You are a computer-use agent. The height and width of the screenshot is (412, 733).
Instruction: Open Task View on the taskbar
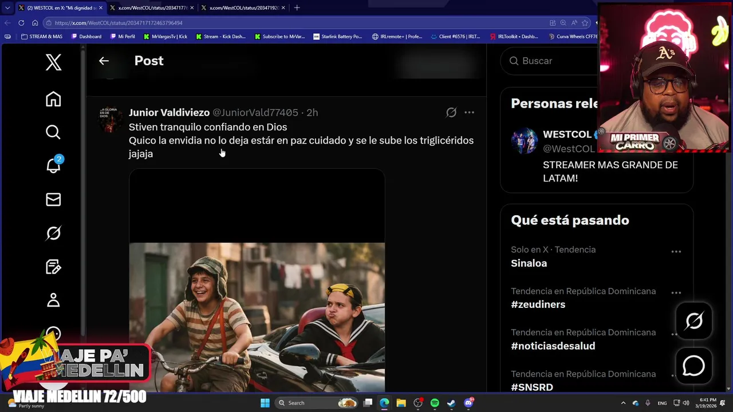point(368,403)
